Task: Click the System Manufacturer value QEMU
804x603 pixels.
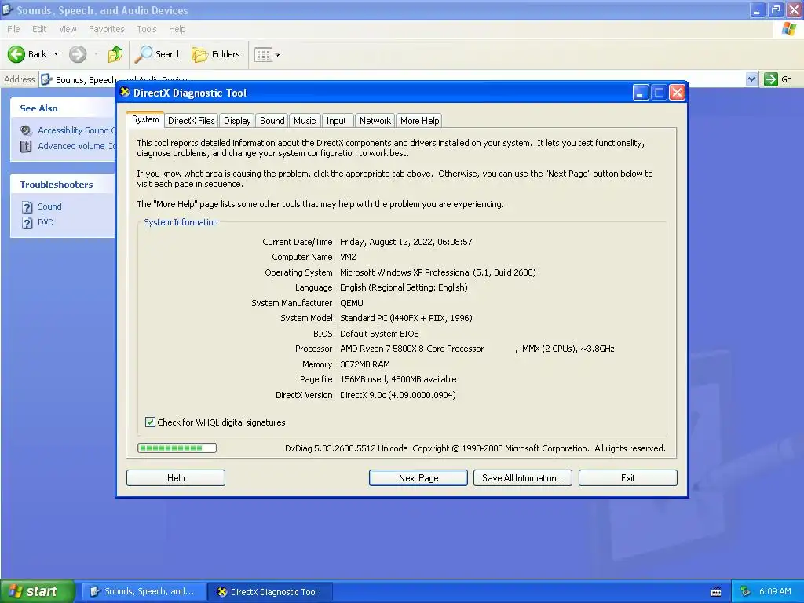Action: (352, 303)
